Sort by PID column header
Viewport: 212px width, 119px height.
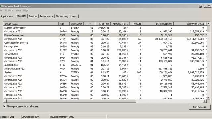click(x=64, y=24)
